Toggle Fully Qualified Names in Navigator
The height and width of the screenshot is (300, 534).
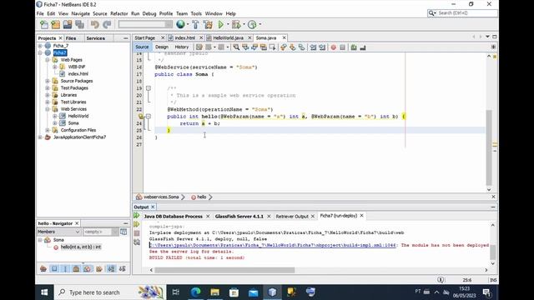click(x=98, y=268)
